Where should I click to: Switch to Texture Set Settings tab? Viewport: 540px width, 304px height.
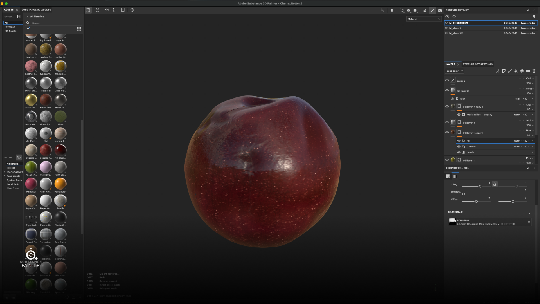478,64
